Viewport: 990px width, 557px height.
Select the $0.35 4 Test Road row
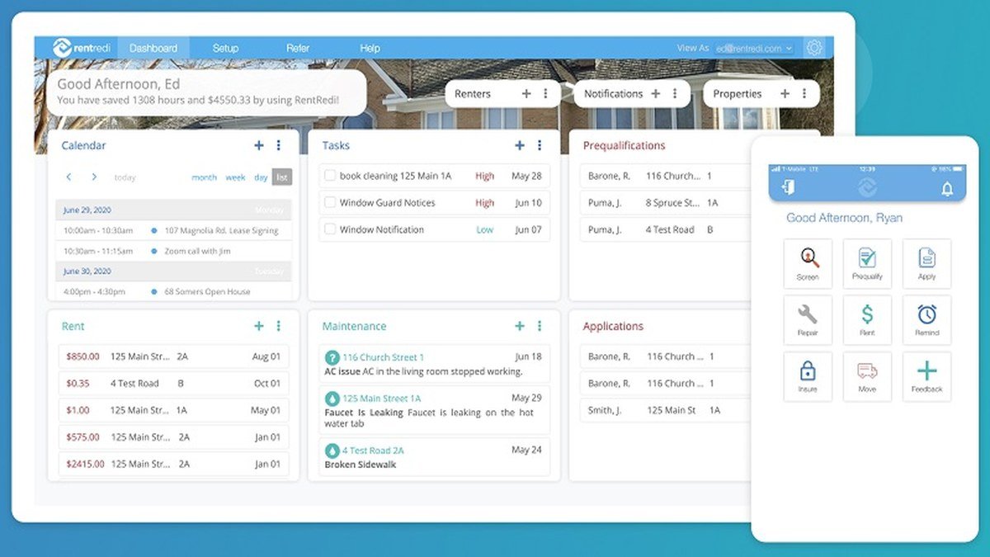click(x=174, y=383)
